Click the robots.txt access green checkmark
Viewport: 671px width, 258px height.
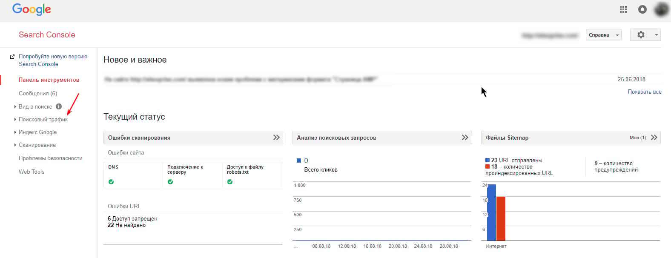230,182
